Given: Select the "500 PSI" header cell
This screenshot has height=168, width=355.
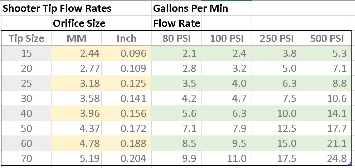Looking at the screenshot, I should [x=327, y=39].
